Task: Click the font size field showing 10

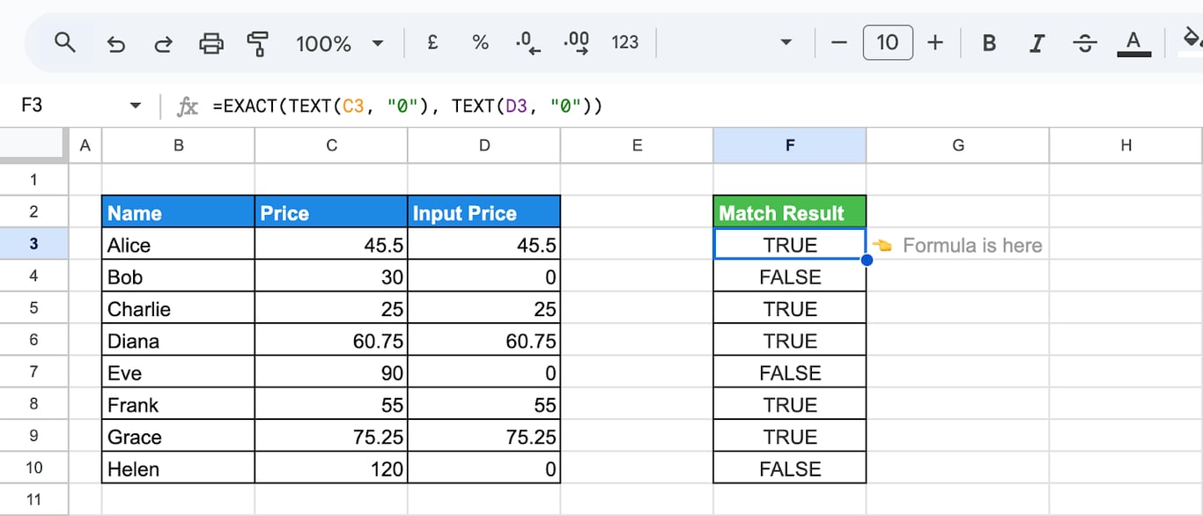Action: [x=888, y=42]
